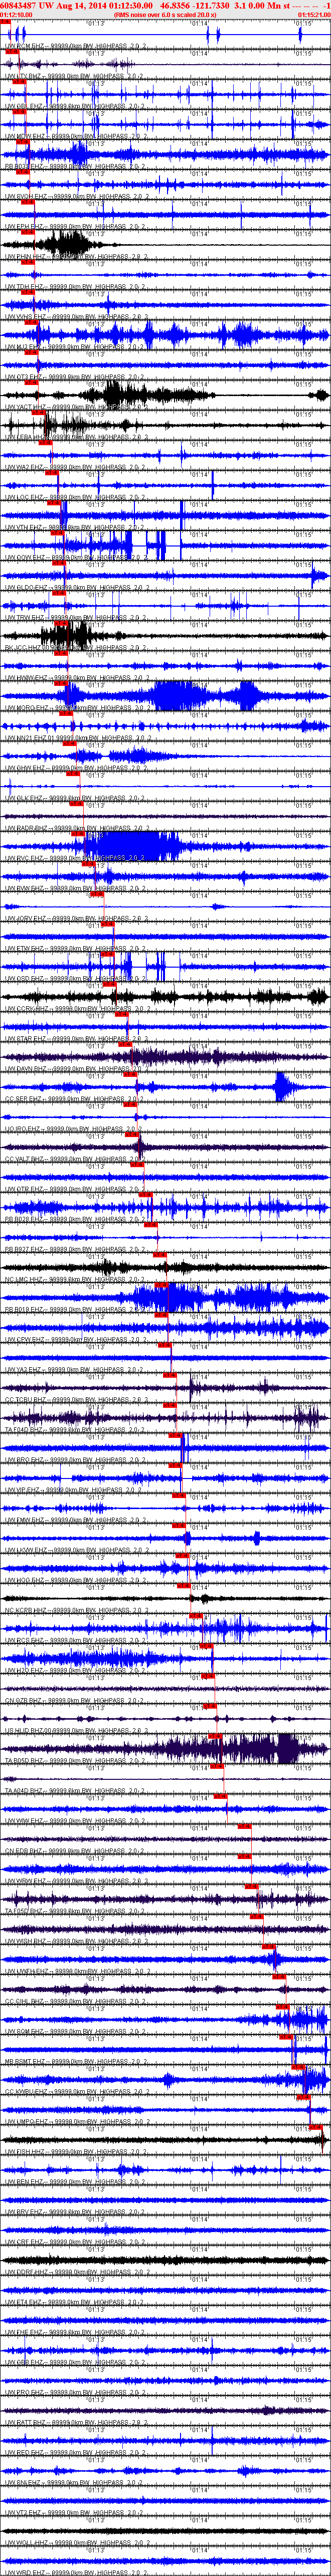Image resolution: width=331 pixels, height=2576 pixels.
Task: Click the start time label 01:12:10.00
Action: click(16, 15)
